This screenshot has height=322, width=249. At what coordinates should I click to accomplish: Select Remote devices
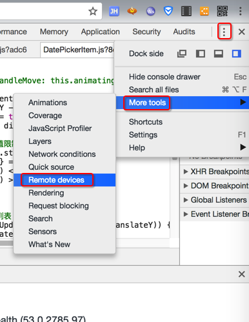click(x=65, y=180)
